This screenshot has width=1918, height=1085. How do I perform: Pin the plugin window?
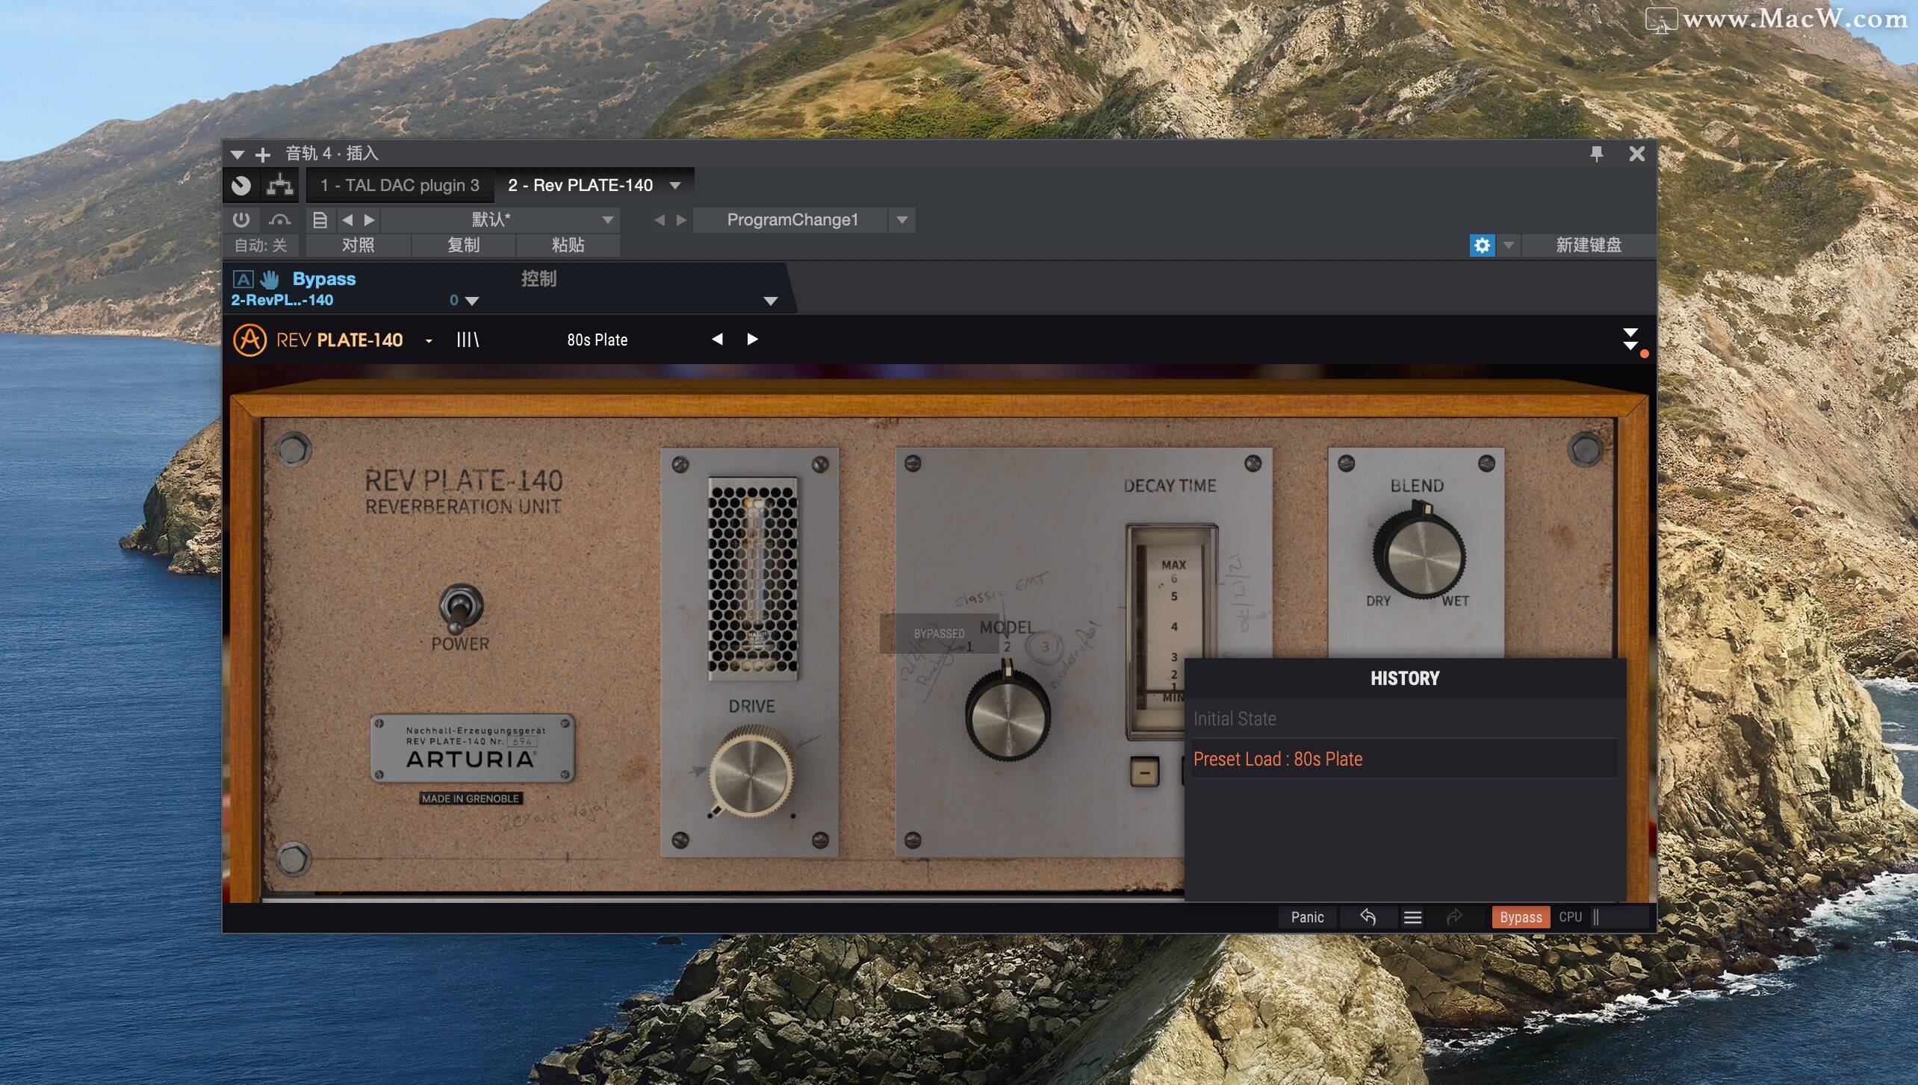[1596, 154]
